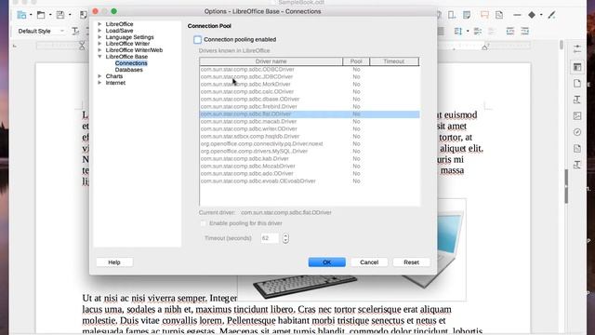595x335 pixels.
Task: Select Databases in the options tree
Action: point(128,70)
